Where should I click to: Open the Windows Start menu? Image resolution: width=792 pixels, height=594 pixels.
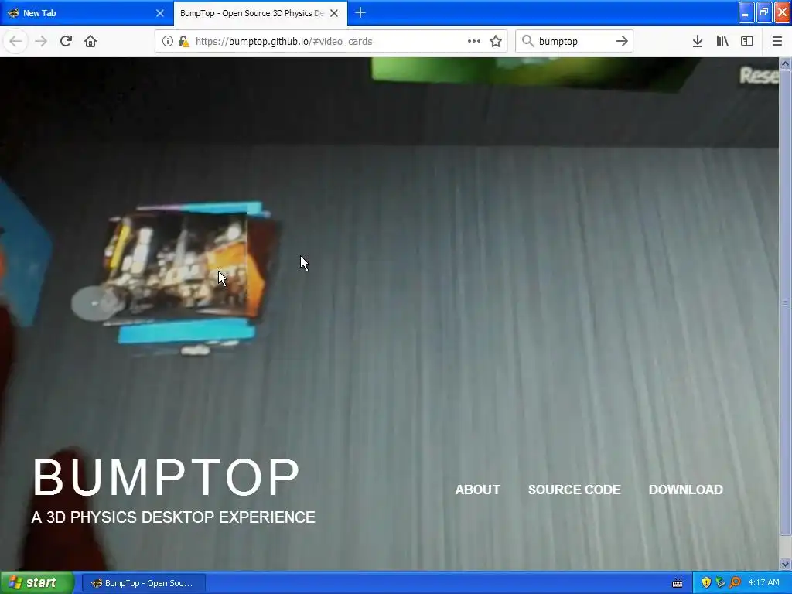(x=37, y=583)
